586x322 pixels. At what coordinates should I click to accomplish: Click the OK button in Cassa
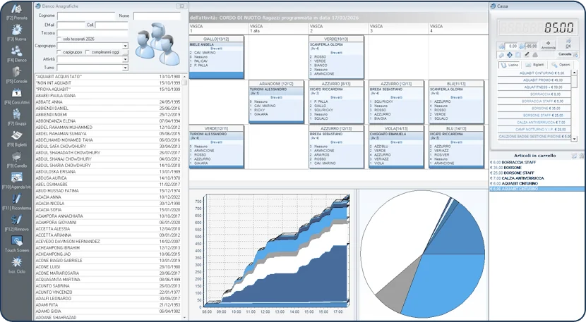568,43
